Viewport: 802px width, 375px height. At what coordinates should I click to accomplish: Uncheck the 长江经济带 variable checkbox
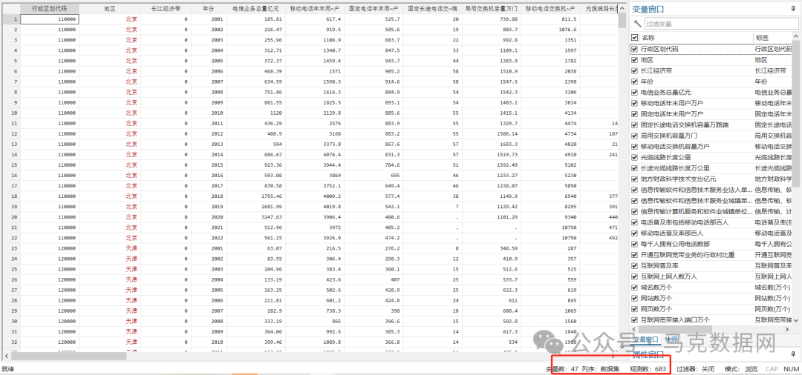(x=635, y=71)
